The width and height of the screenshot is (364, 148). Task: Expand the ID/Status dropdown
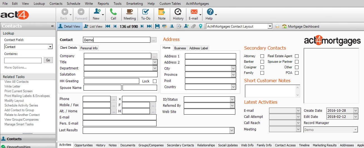(x=232, y=100)
